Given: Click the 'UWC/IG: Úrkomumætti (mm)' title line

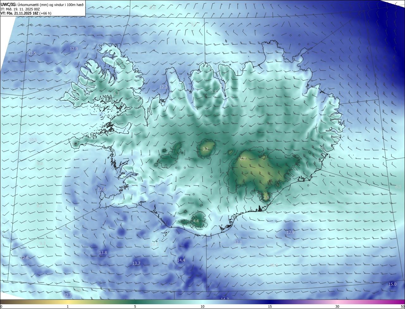Looking at the screenshot, I should point(42,4).
